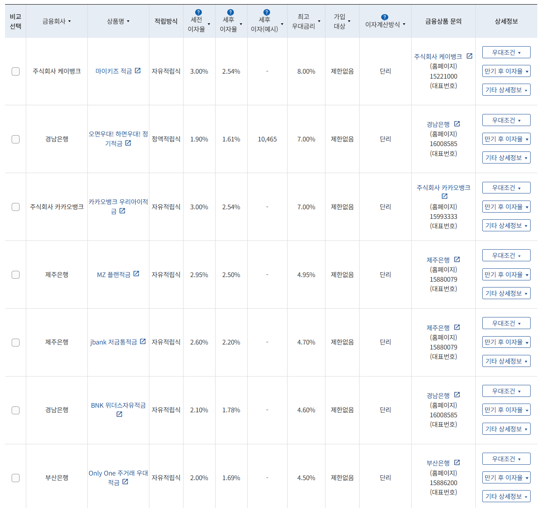Expand 우대조건 for 오면우대! 하면우대! row
Viewport: 541px width, 508px height.
click(506, 120)
